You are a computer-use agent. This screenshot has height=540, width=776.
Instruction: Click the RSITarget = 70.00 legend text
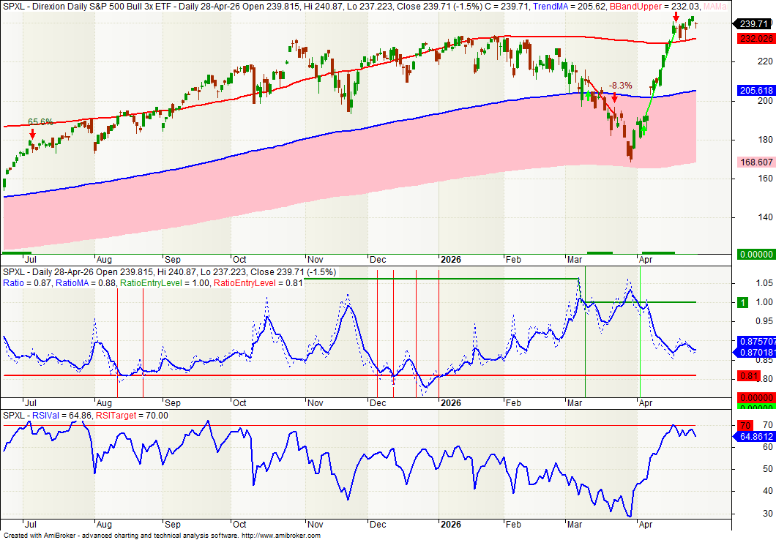coord(134,416)
